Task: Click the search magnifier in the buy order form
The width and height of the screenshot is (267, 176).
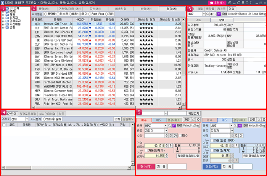Action: [x=169, y=126]
